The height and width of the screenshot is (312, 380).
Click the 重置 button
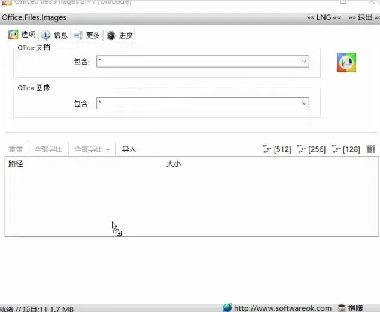[x=16, y=149]
